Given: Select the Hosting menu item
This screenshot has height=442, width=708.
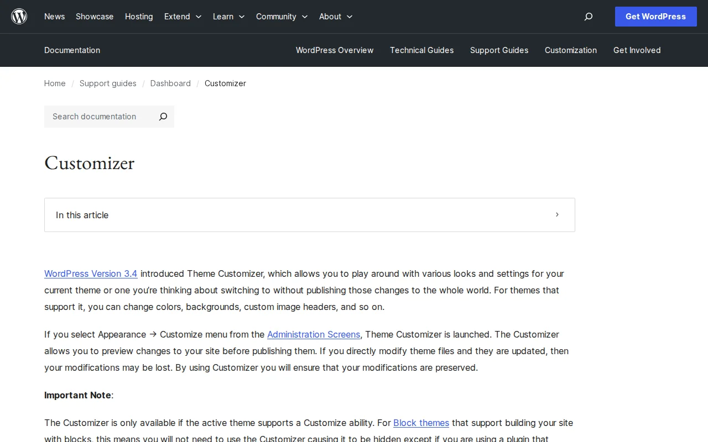Looking at the screenshot, I should point(139,17).
